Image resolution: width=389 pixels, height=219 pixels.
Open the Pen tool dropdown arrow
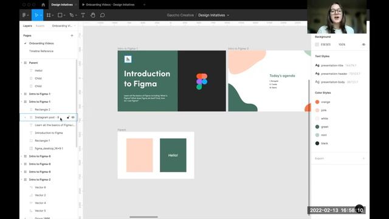[76, 15]
